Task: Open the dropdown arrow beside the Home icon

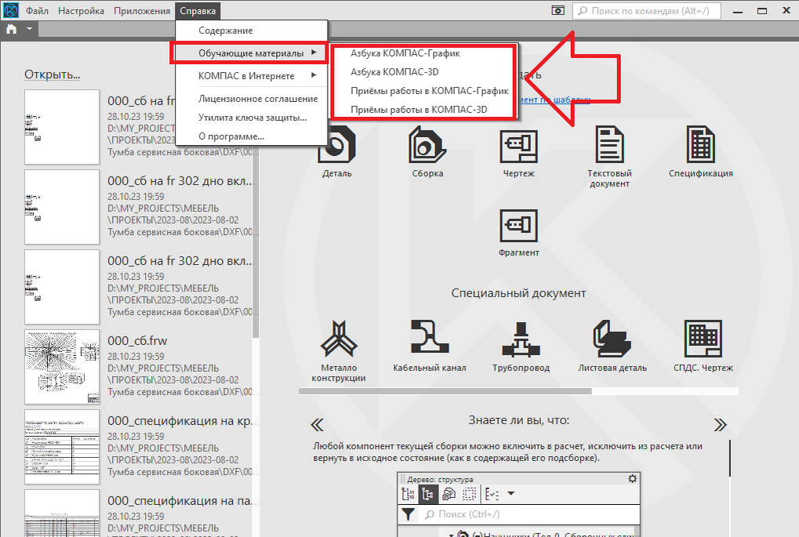Action: [x=30, y=29]
